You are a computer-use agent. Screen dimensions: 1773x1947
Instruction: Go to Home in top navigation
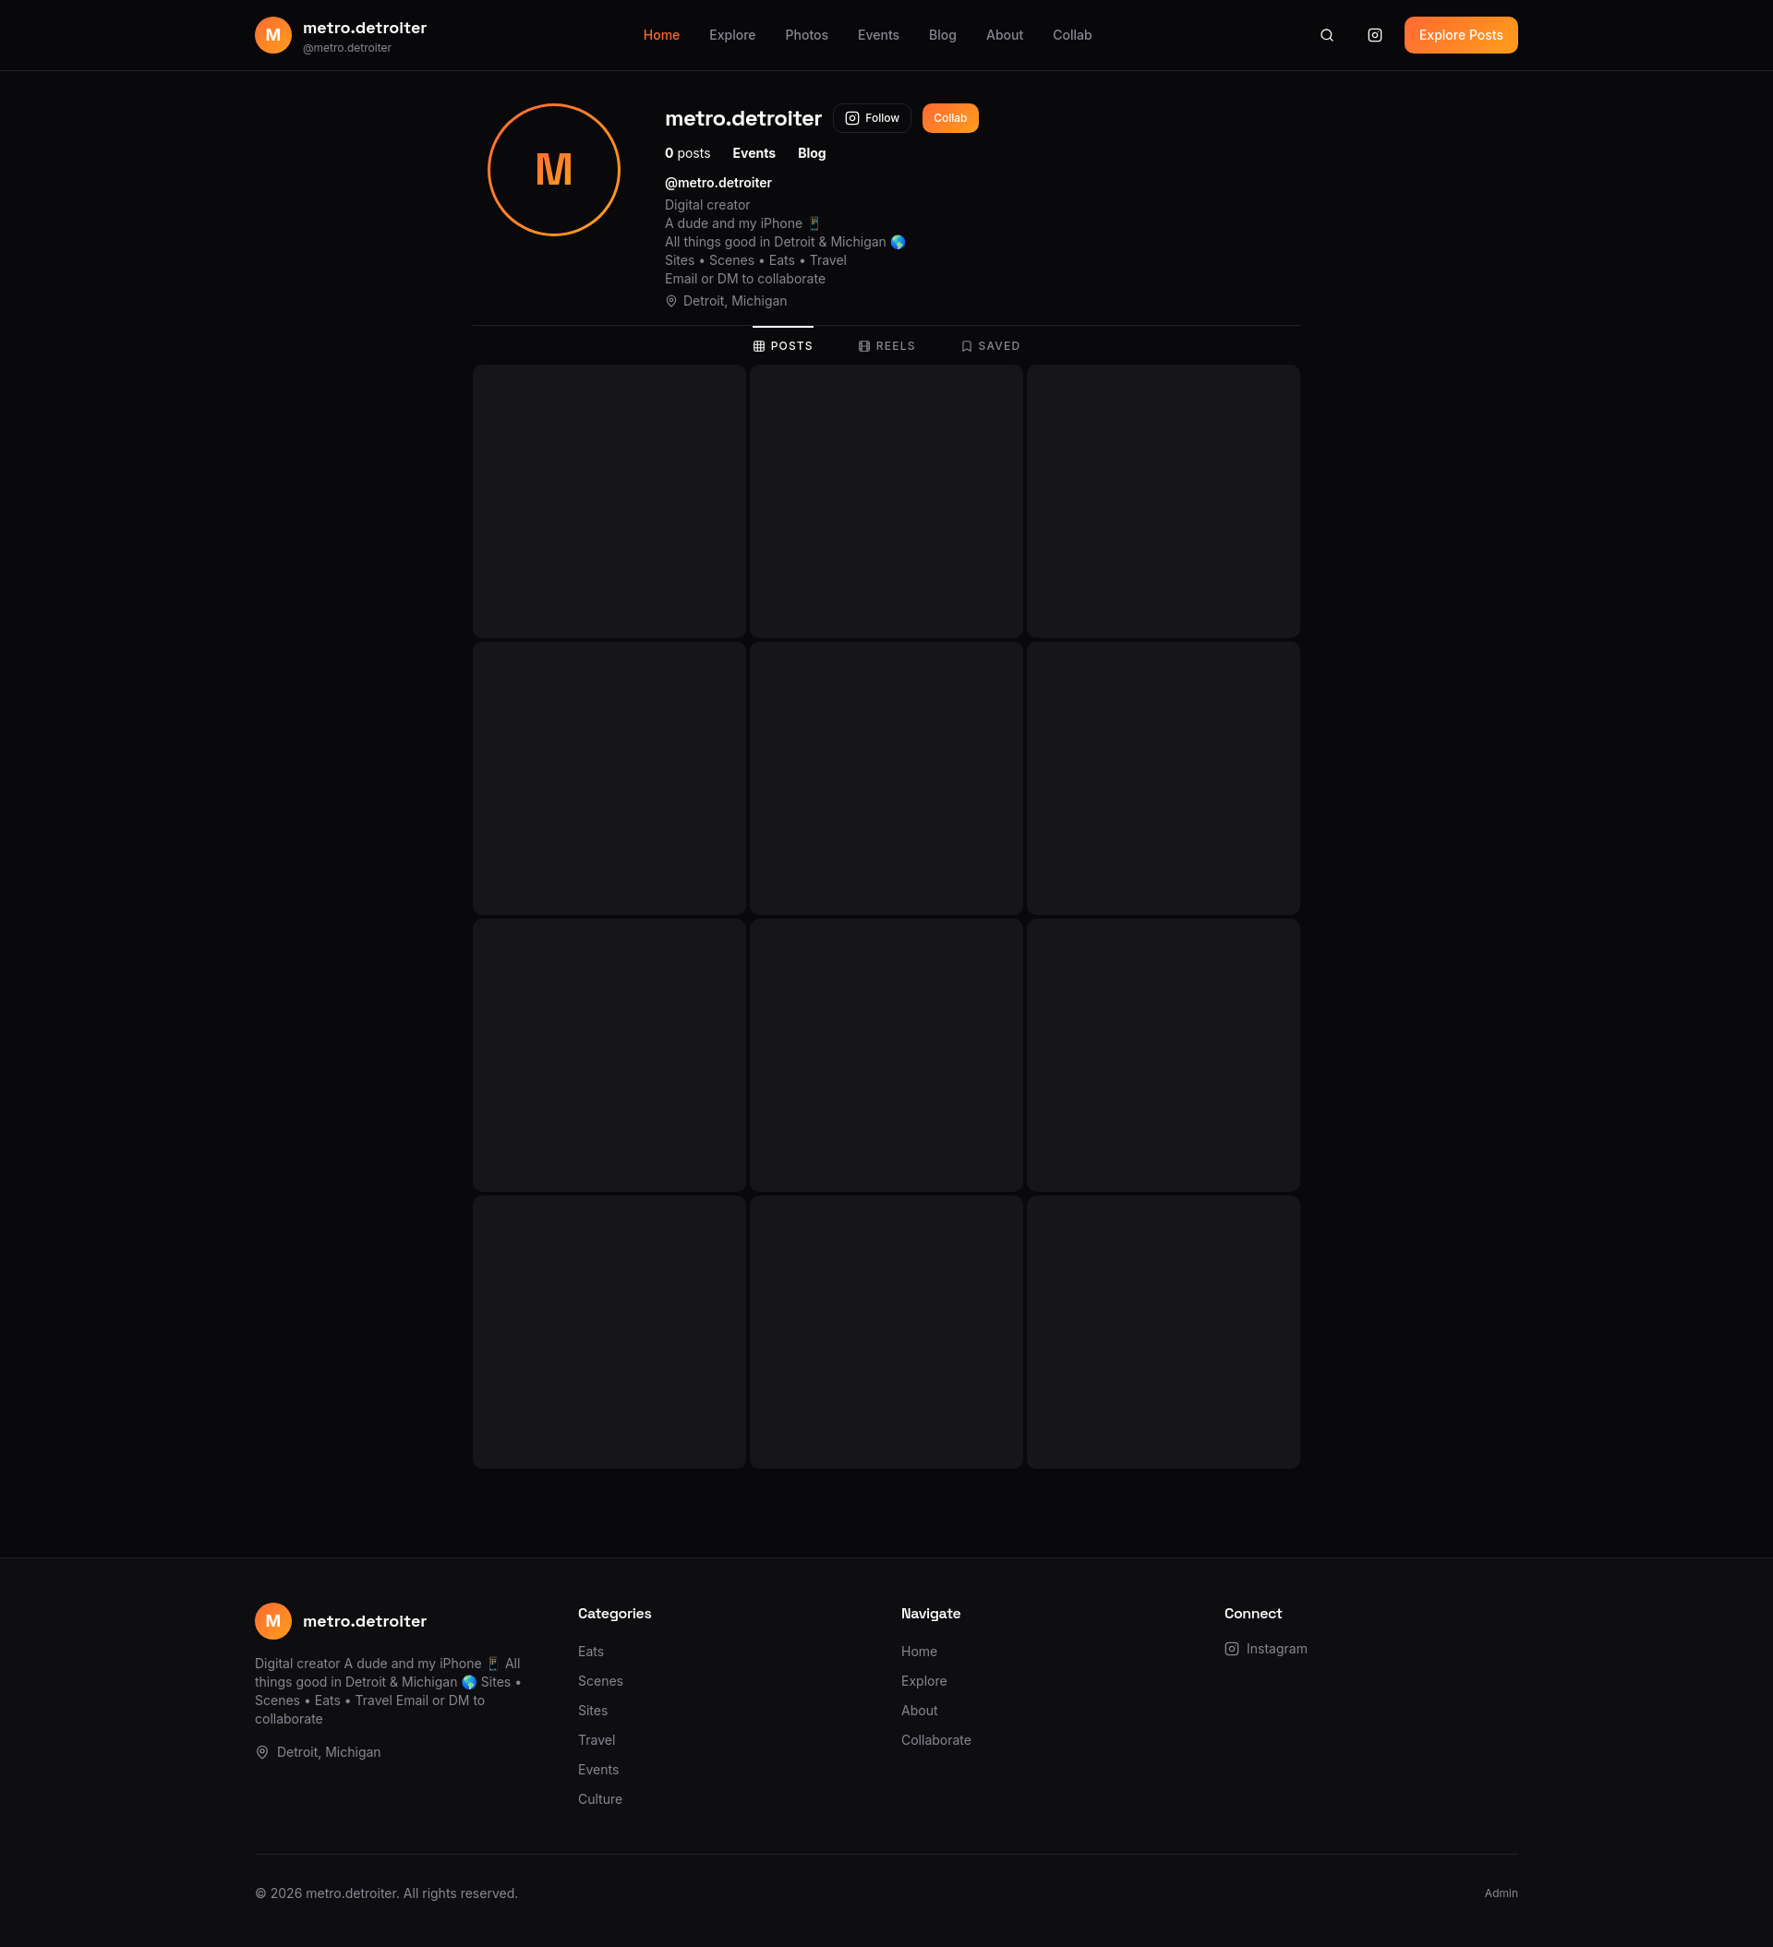pos(661,35)
